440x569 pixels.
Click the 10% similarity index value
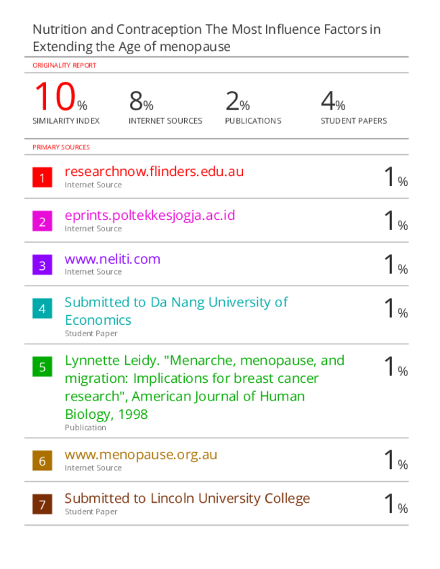(61, 97)
